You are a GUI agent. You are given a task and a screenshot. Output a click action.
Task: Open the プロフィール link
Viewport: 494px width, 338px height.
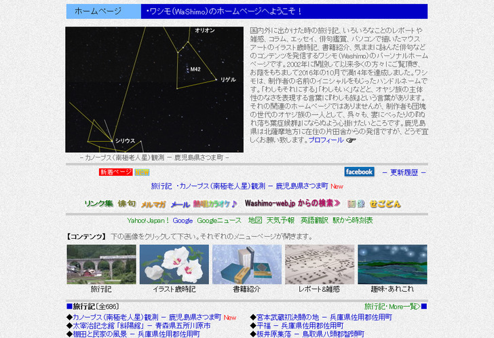[326, 140]
